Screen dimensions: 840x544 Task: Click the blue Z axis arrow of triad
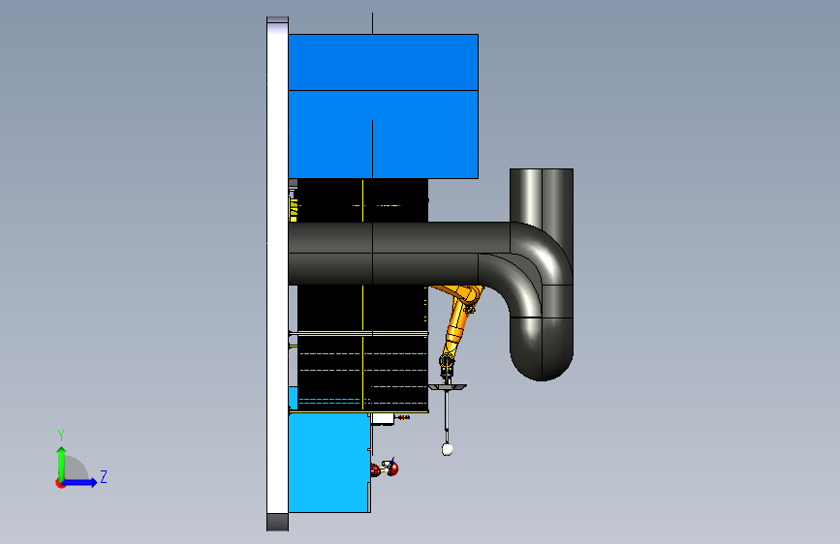pos(80,482)
